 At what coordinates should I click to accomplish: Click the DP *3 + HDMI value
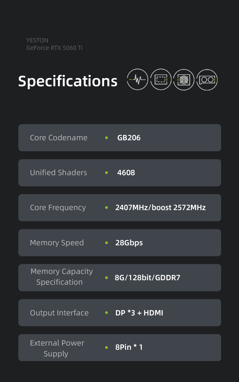pyautogui.click(x=139, y=313)
